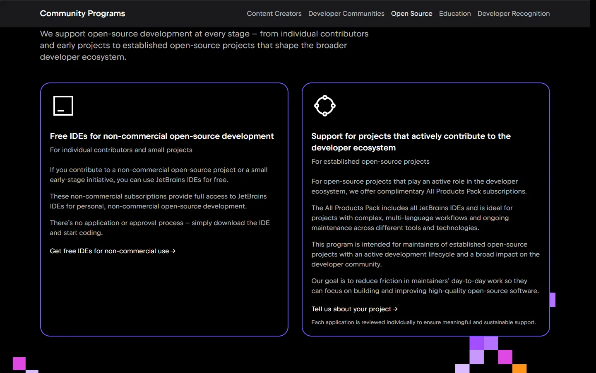Select heading 'Support for projects that actively contribute'
Image resolution: width=596 pixels, height=373 pixels.
(x=411, y=142)
